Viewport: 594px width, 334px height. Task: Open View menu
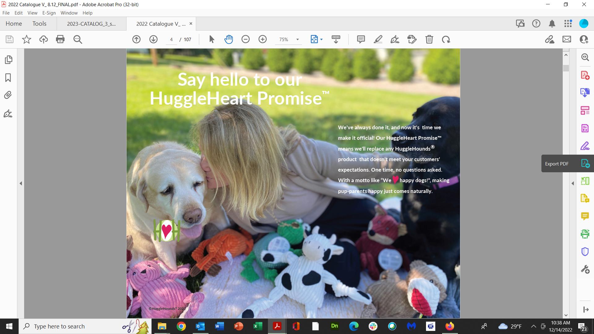pyautogui.click(x=32, y=13)
